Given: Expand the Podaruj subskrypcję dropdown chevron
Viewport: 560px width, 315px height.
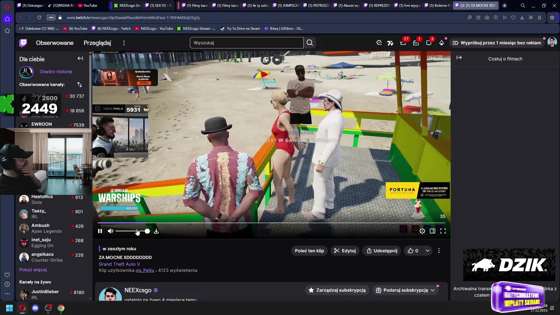Looking at the screenshot, I should coord(432,290).
